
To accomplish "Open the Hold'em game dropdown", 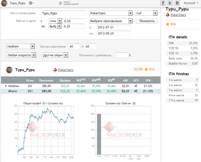I will (x=20, y=46).
